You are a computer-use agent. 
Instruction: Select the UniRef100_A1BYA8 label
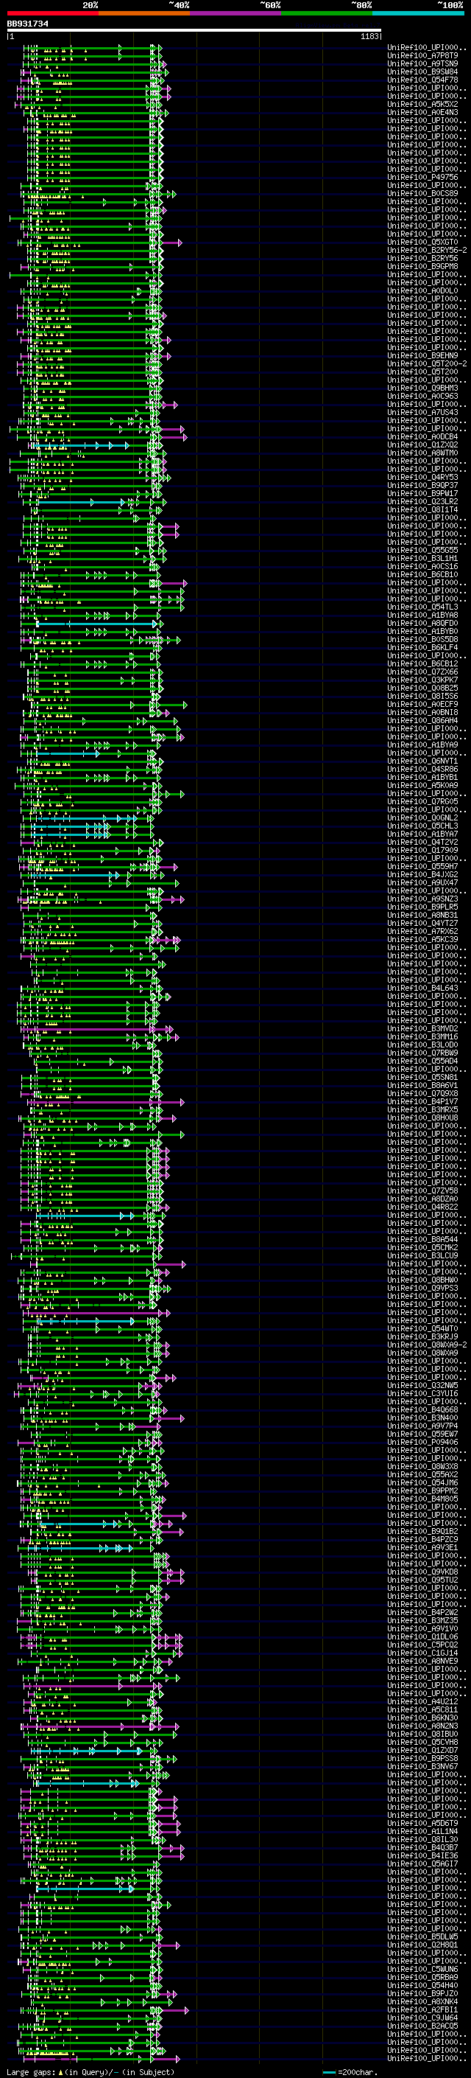tap(422, 615)
